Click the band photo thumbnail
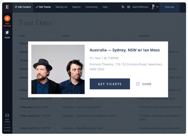 [x=58, y=69]
